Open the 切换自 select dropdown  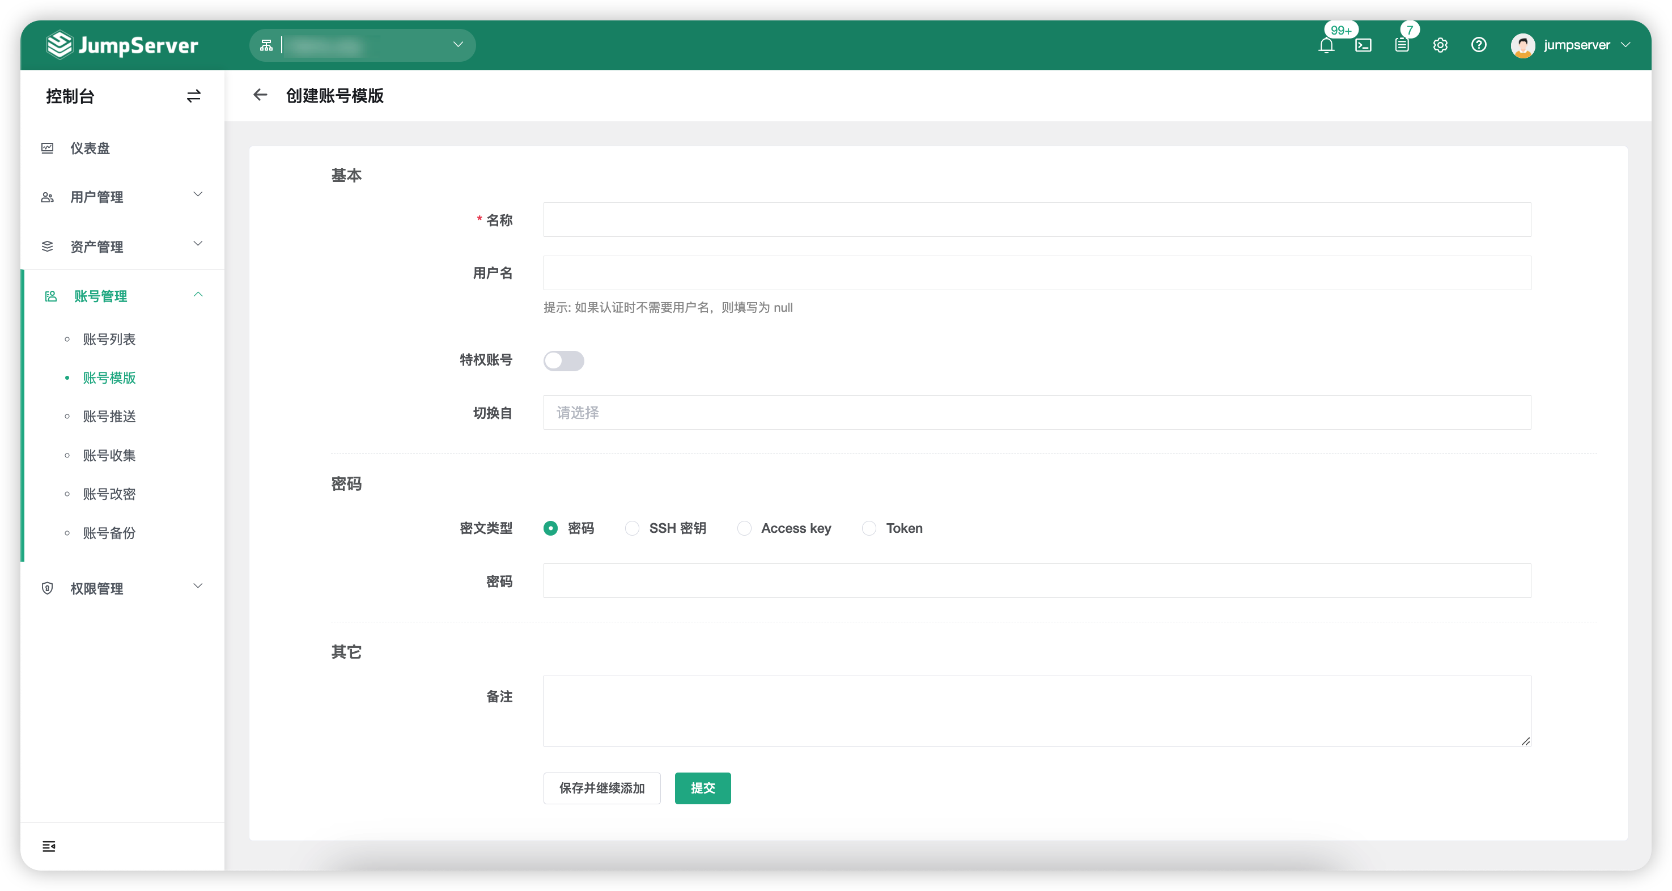1037,412
